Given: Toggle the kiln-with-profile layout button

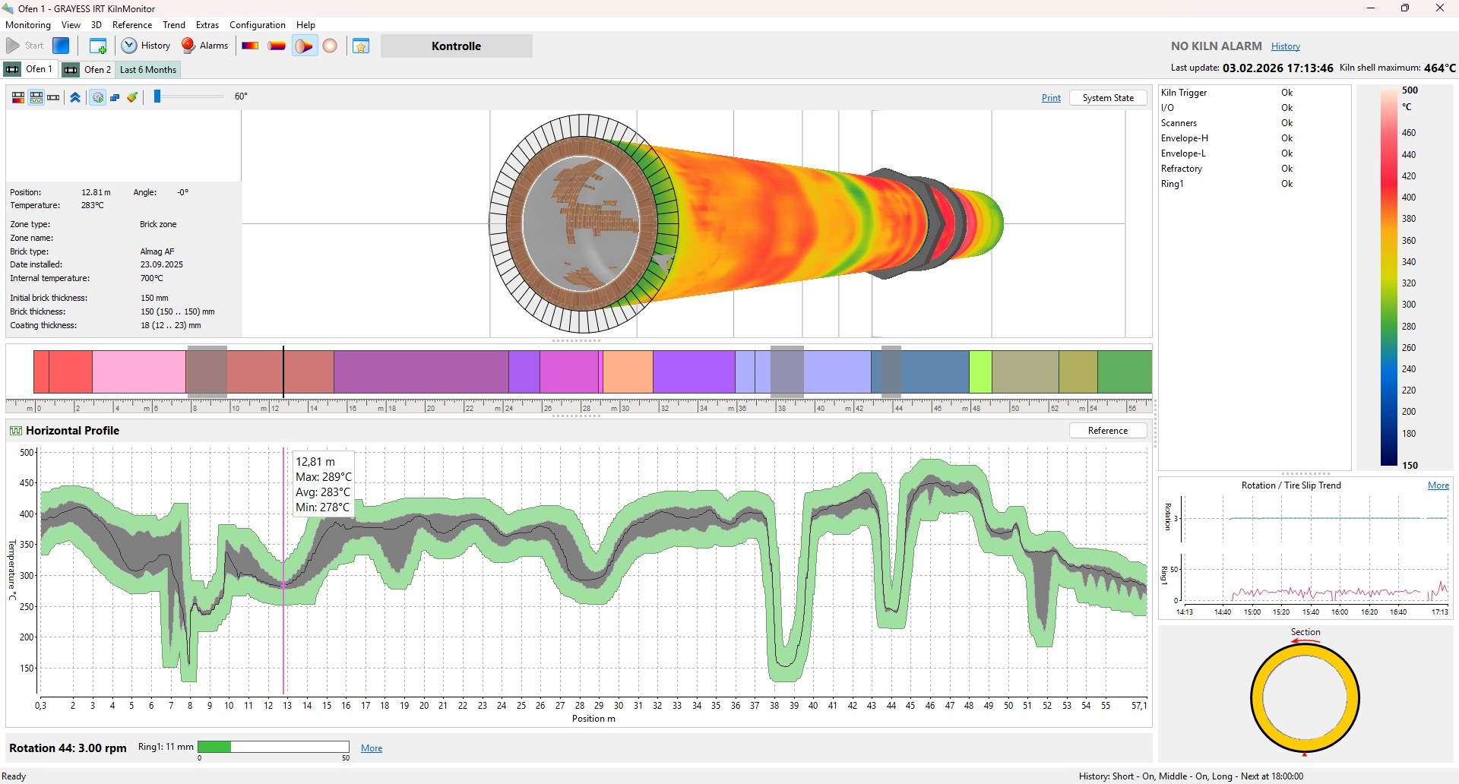Looking at the screenshot, I should pos(36,97).
